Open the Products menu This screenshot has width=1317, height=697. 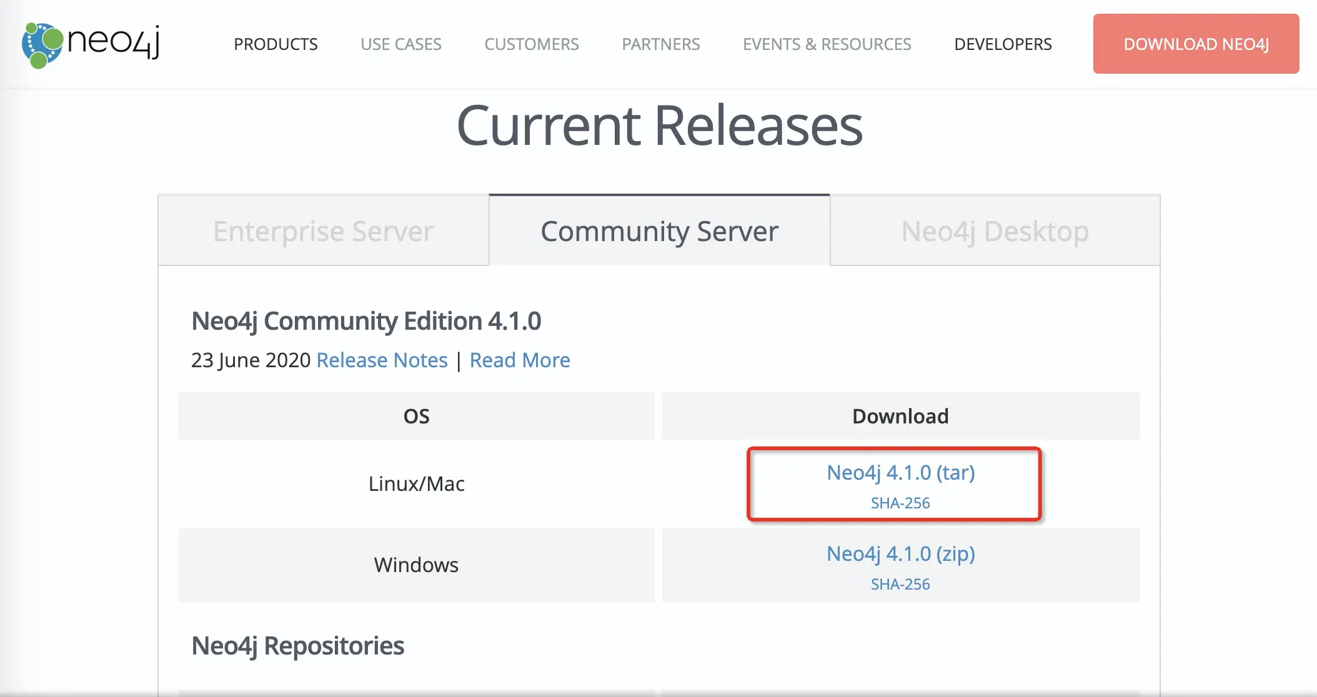[x=276, y=44]
